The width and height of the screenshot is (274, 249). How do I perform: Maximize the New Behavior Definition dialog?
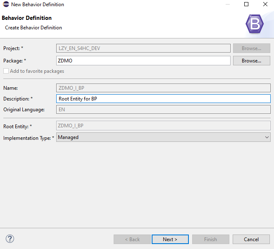[x=246, y=5]
